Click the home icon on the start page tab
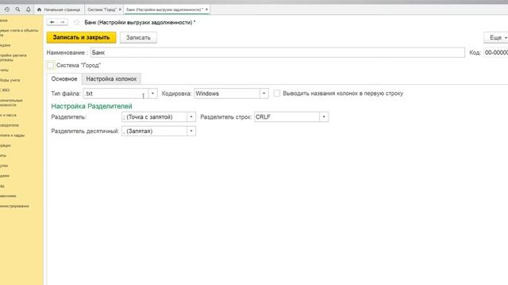This screenshot has width=508, height=285. [39, 9]
